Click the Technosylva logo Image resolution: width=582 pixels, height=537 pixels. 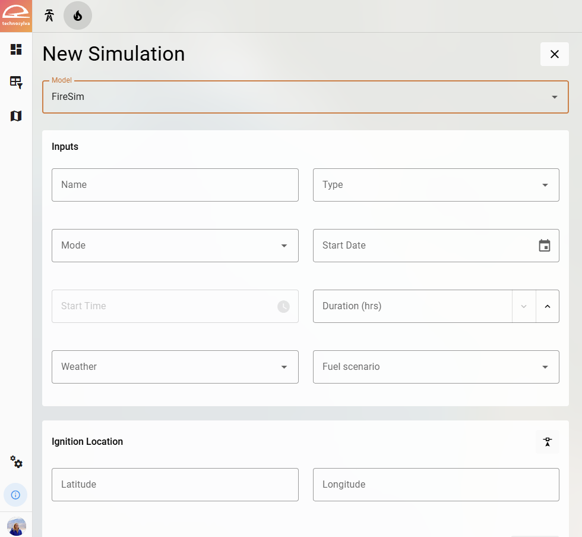click(16, 16)
